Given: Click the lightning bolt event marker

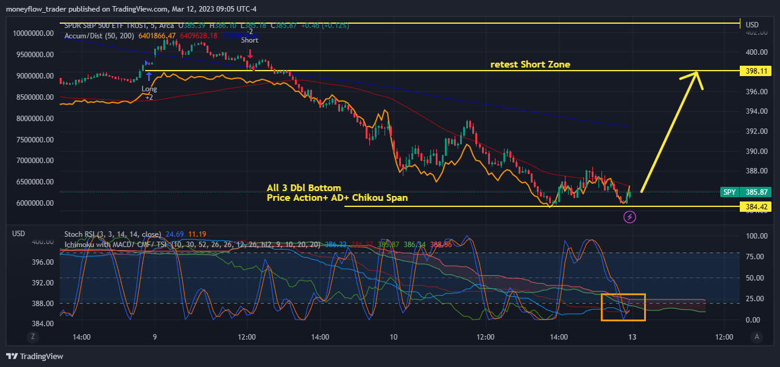Looking at the screenshot, I should [630, 216].
